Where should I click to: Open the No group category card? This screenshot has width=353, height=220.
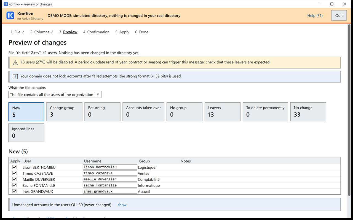tap(184, 112)
